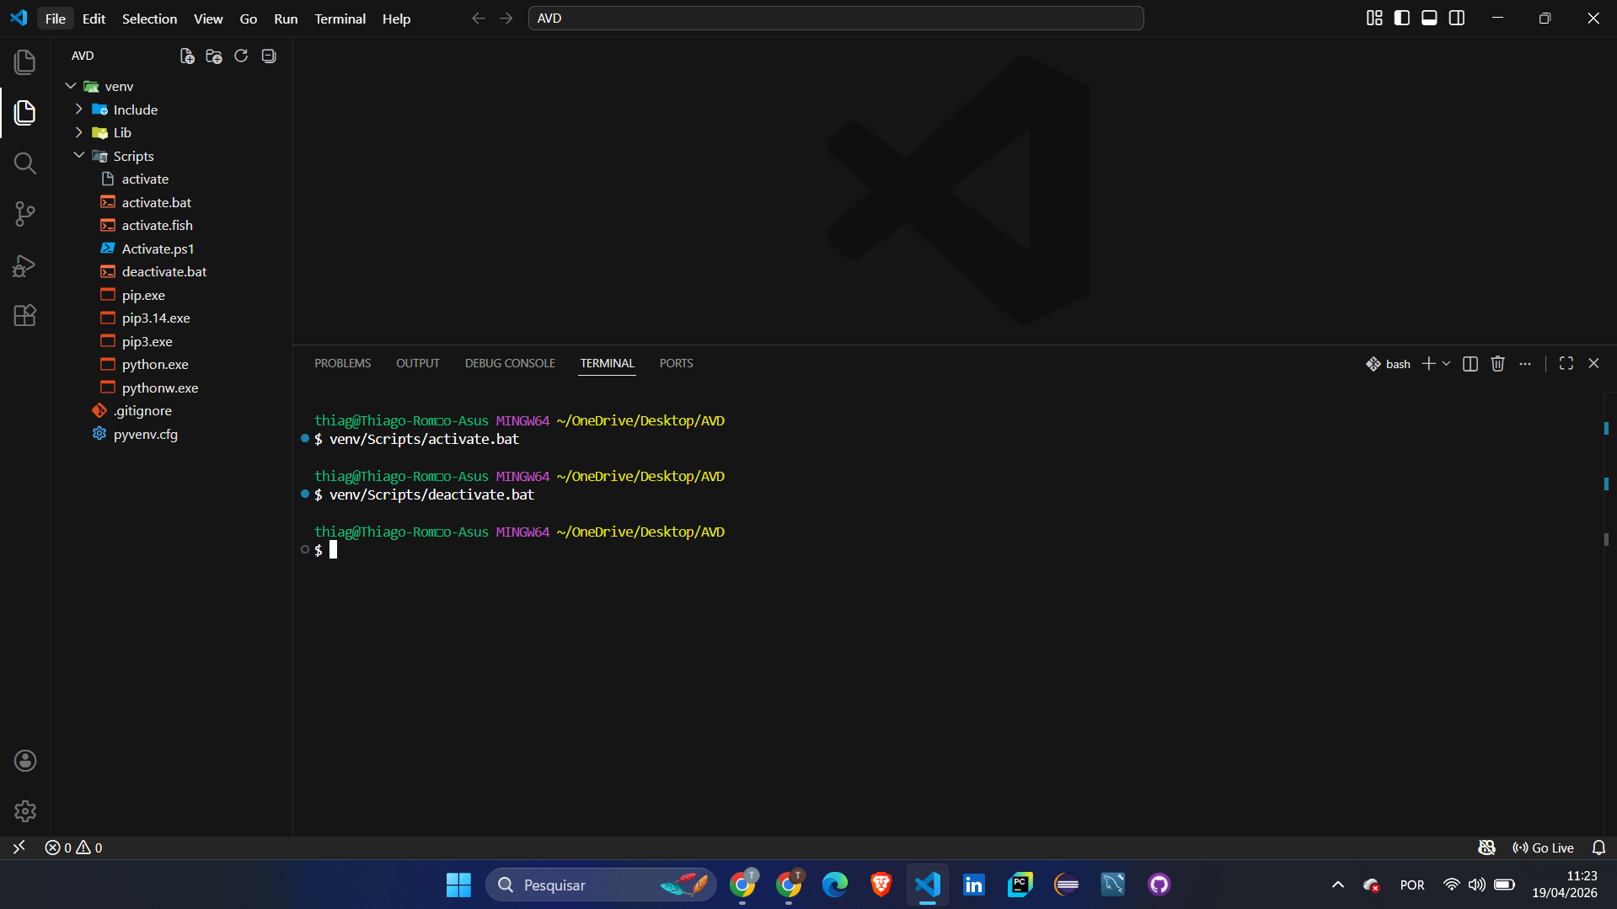The height and width of the screenshot is (909, 1617).
Task: Open the Terminal menu in menu bar
Action: coord(340,19)
